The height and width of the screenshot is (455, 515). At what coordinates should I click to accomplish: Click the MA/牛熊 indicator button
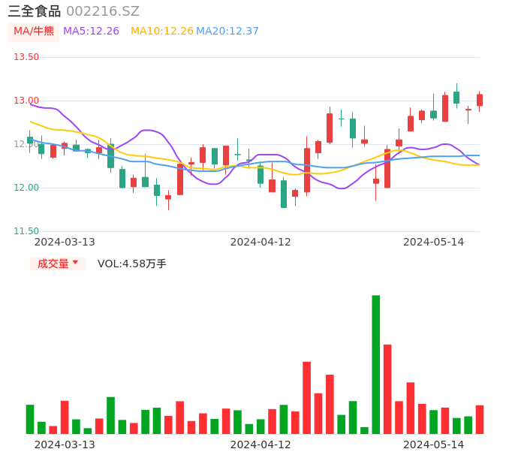point(33,32)
